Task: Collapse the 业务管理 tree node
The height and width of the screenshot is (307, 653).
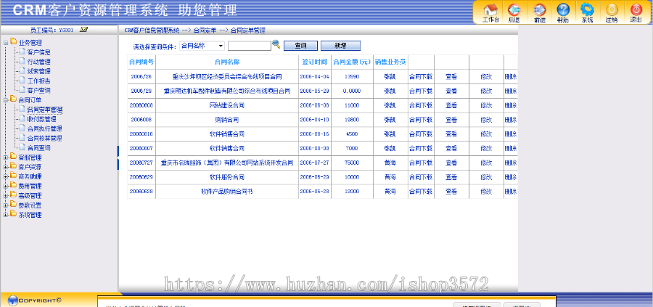Action: tap(6, 43)
